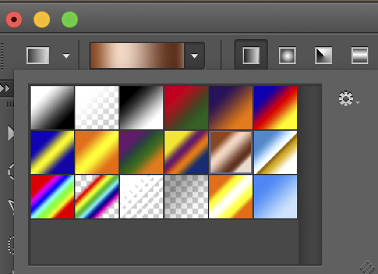This screenshot has height=274, width=378.
Task: Pick the selected Copper gradient swatch
Action: pos(231,152)
